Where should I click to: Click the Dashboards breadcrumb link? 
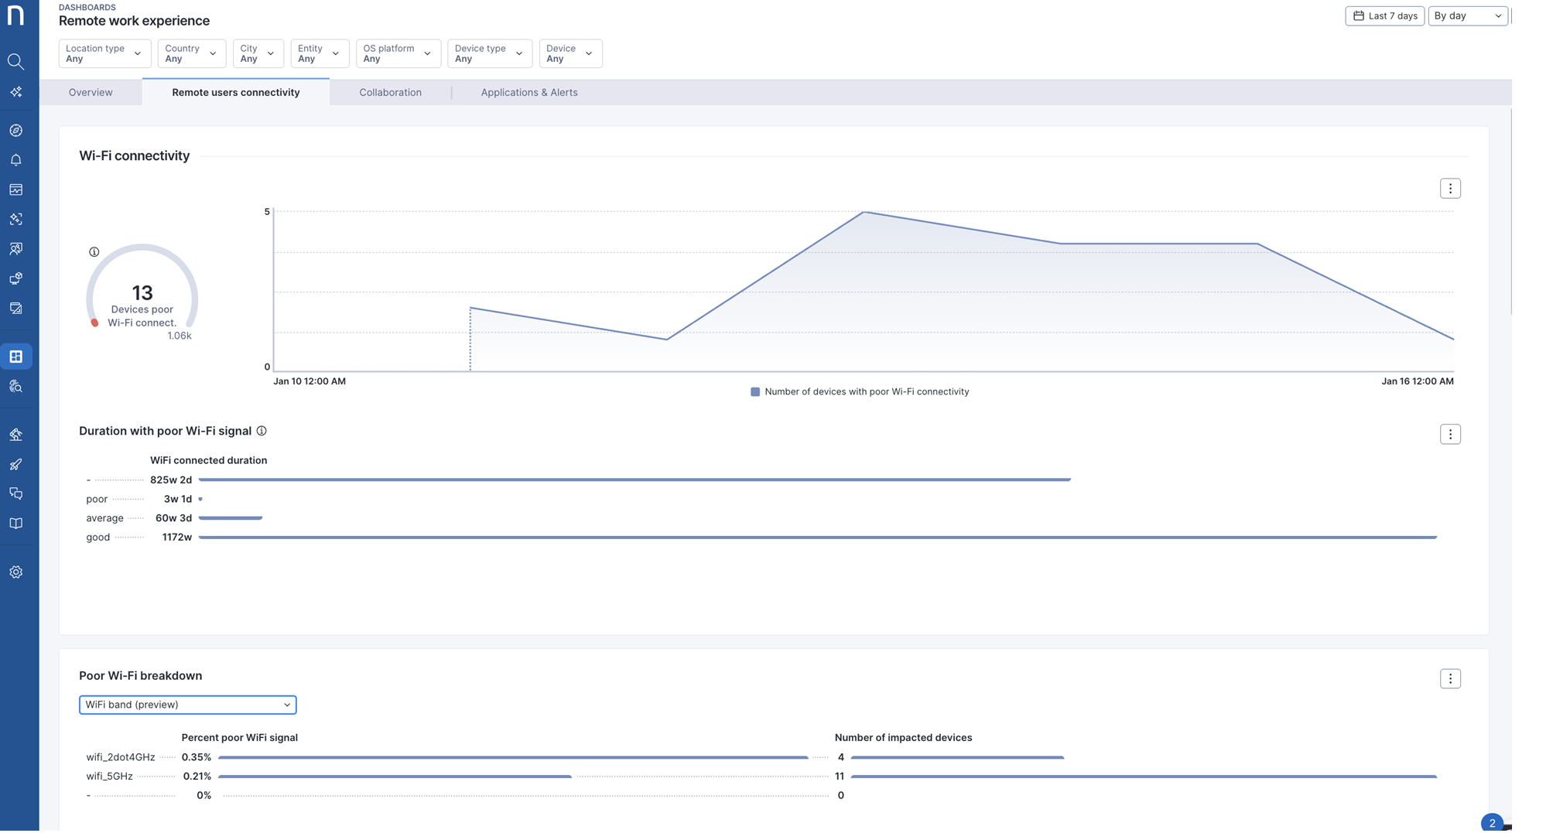tap(87, 7)
